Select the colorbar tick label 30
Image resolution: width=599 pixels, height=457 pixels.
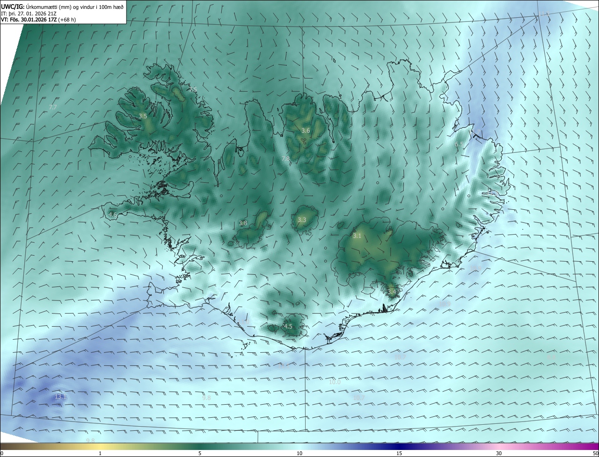(499, 453)
